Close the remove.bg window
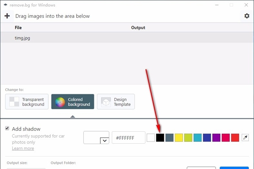 (x=246, y=5)
